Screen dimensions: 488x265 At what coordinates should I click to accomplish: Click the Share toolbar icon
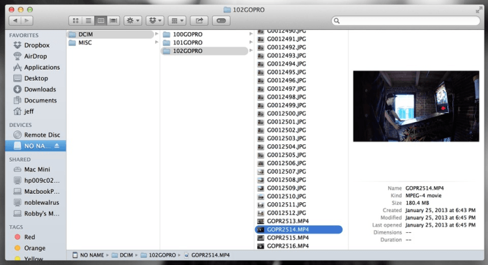(199, 20)
